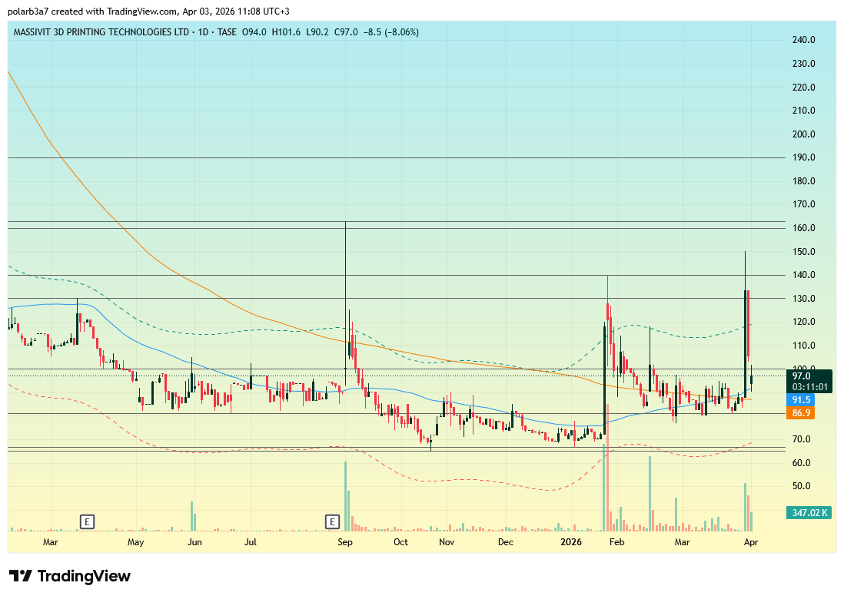844x599 pixels.
Task: Click the MASSIVIT 3D PRINTING TECHNOLOGIES LTD title
Action: [101, 32]
